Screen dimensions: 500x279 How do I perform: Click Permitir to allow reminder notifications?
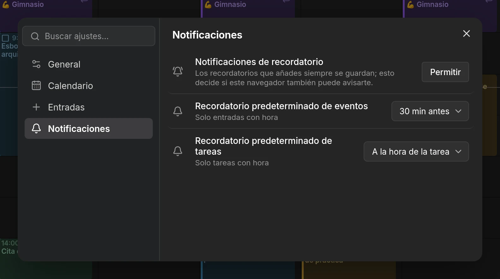coord(445,72)
